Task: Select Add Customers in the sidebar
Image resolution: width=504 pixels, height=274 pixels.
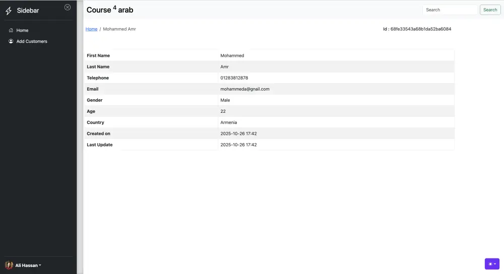Action: [32, 41]
